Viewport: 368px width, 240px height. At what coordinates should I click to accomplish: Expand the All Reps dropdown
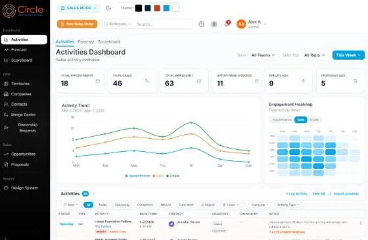click(314, 55)
